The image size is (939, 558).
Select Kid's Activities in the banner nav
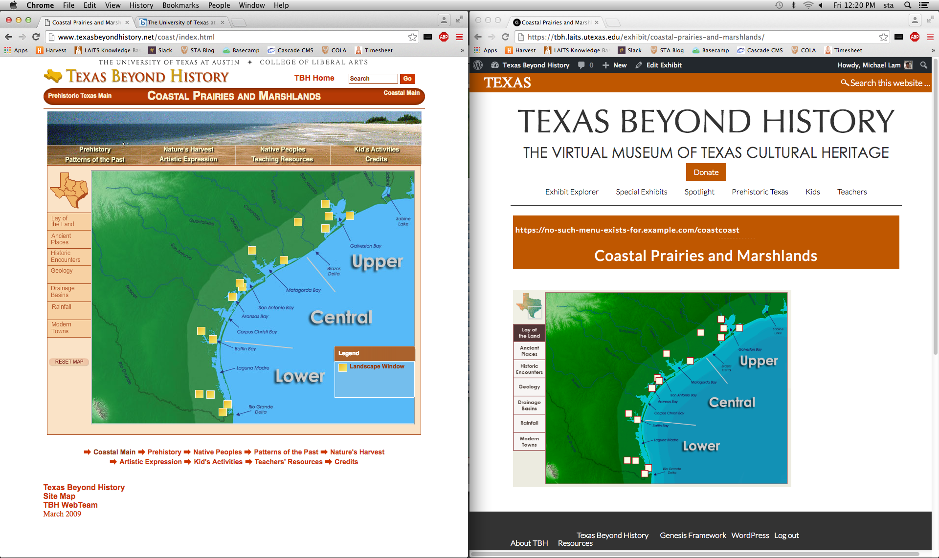[x=377, y=150]
